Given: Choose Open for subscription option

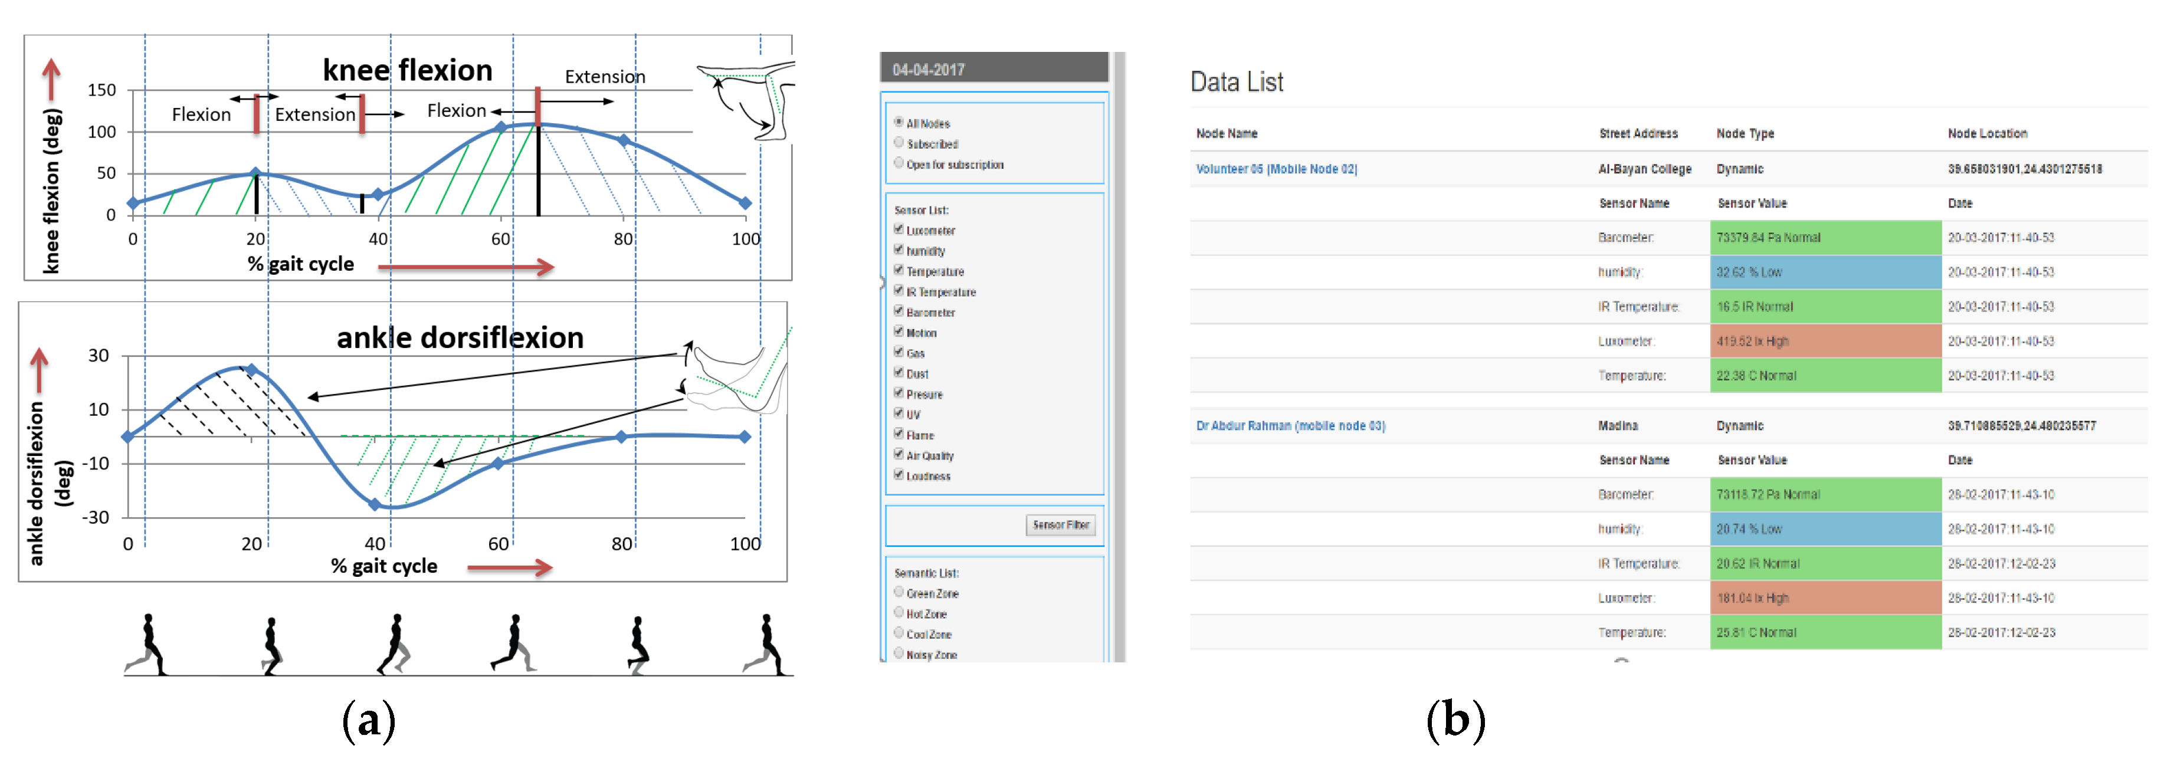Looking at the screenshot, I should 899,163.
